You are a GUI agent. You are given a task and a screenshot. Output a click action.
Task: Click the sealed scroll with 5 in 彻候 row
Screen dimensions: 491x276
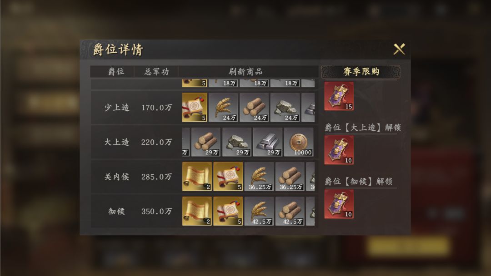228,211
